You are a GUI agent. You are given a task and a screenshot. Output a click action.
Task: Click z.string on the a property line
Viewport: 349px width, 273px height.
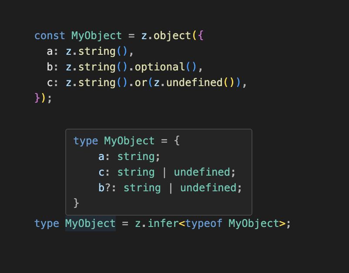(91, 52)
